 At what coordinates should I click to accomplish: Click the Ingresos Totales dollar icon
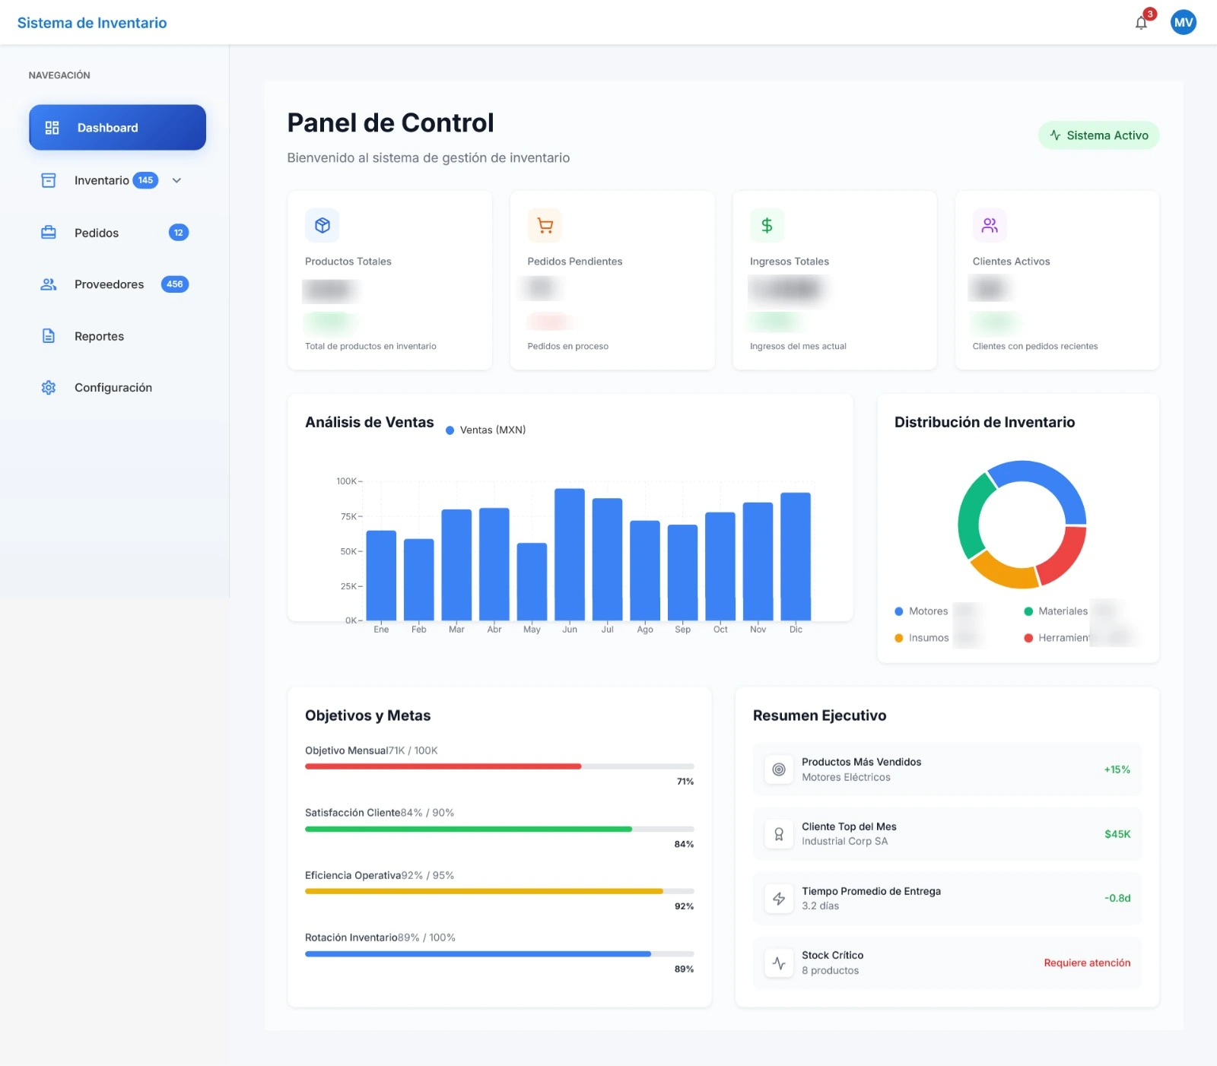pos(767,225)
